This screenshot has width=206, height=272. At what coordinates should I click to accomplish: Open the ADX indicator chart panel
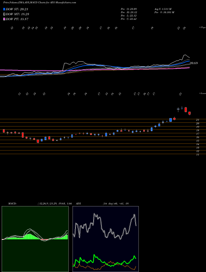tap(105, 239)
